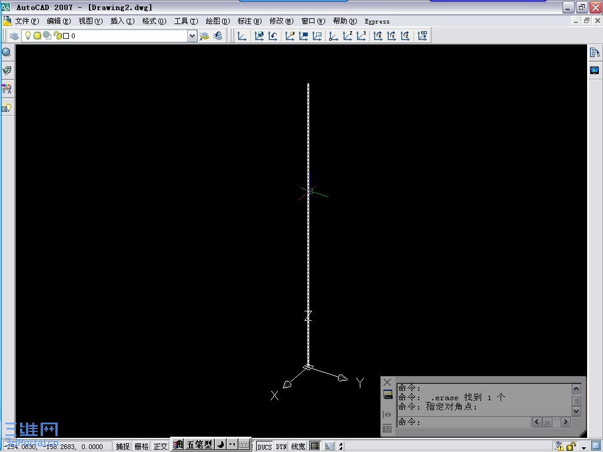Click command line scroll right arrow
The height and width of the screenshot is (452, 603).
pos(565,422)
